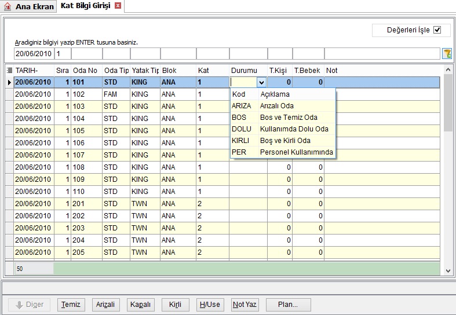This screenshot has width=456, height=315.
Task: Toggle the Değerleri İşle checkbox
Action: 437,30
